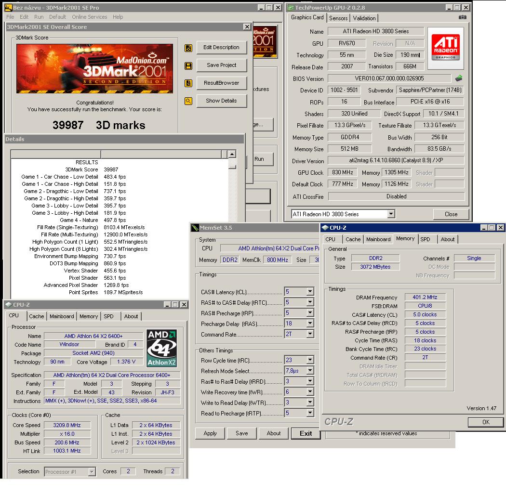
Task: Click the GPU-Z camera screenshot icon
Action: (462, 17)
